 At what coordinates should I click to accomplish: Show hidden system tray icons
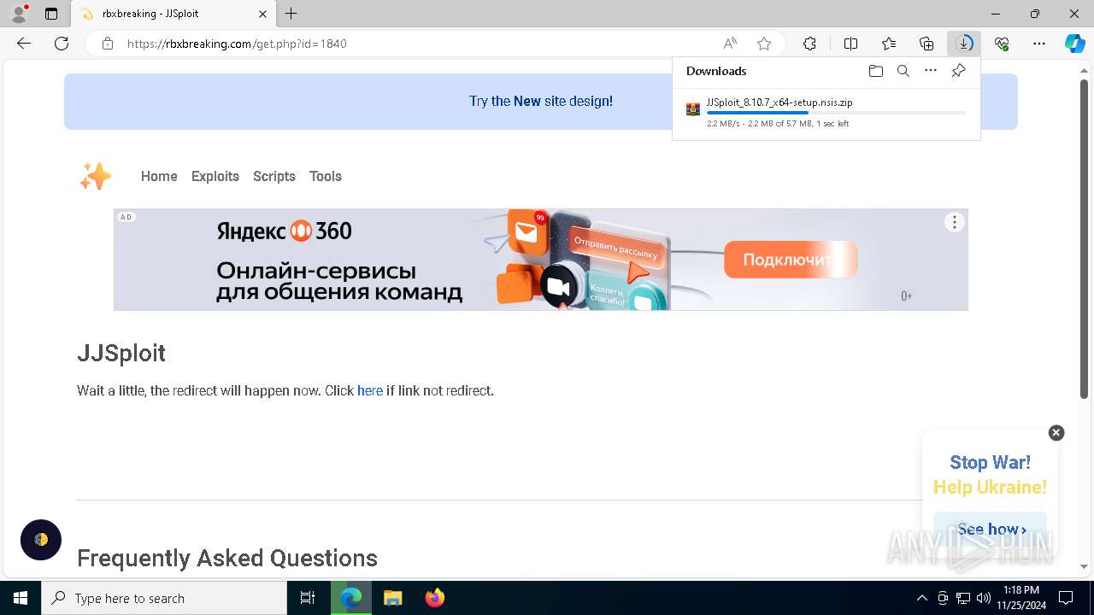click(921, 598)
